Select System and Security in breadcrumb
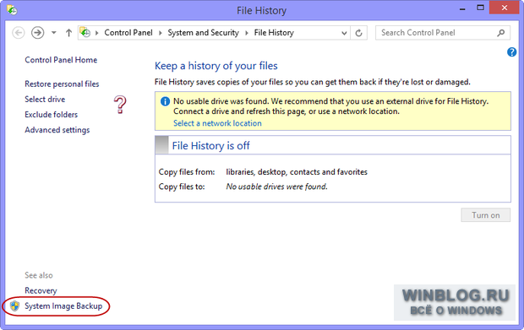The image size is (524, 330). pyautogui.click(x=203, y=33)
